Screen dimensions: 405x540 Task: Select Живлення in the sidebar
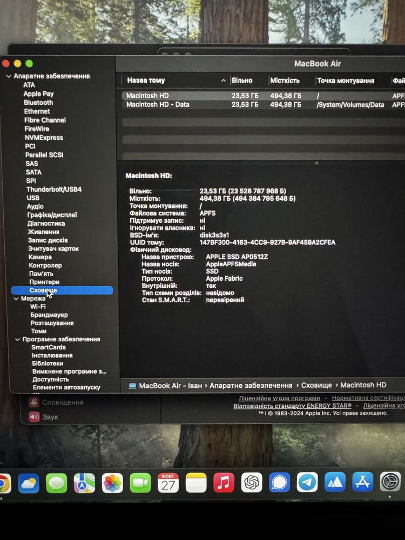tap(43, 232)
